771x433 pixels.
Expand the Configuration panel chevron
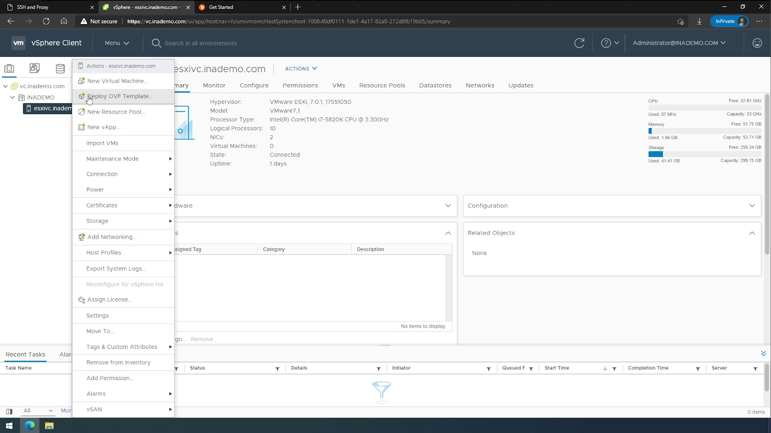click(752, 205)
